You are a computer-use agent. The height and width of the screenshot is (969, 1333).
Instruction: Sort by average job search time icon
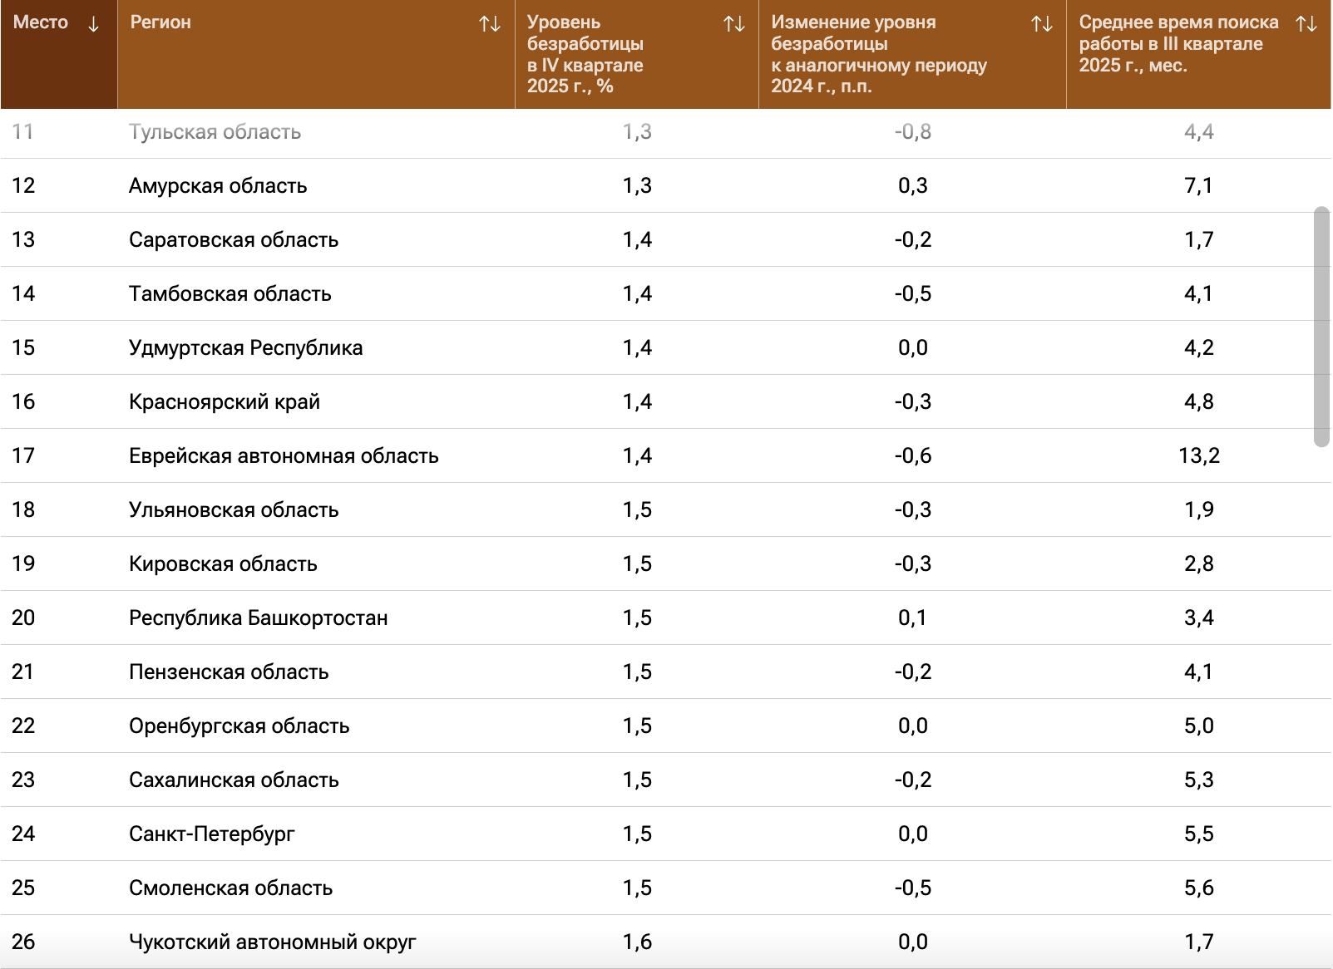click(1306, 24)
